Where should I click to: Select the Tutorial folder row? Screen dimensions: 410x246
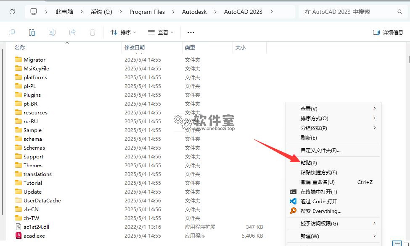pos(140,183)
